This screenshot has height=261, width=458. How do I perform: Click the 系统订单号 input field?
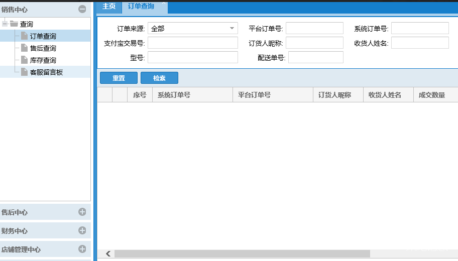point(420,28)
